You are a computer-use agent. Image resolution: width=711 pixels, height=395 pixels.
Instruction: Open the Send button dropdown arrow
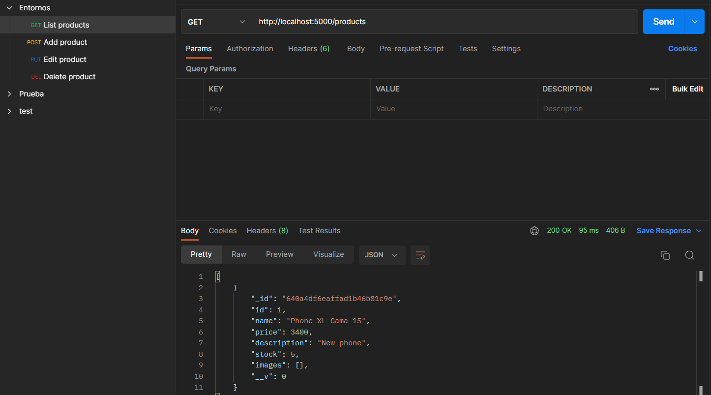tap(694, 22)
